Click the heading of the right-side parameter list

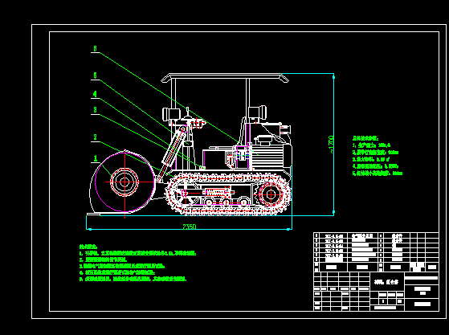[x=365, y=139]
